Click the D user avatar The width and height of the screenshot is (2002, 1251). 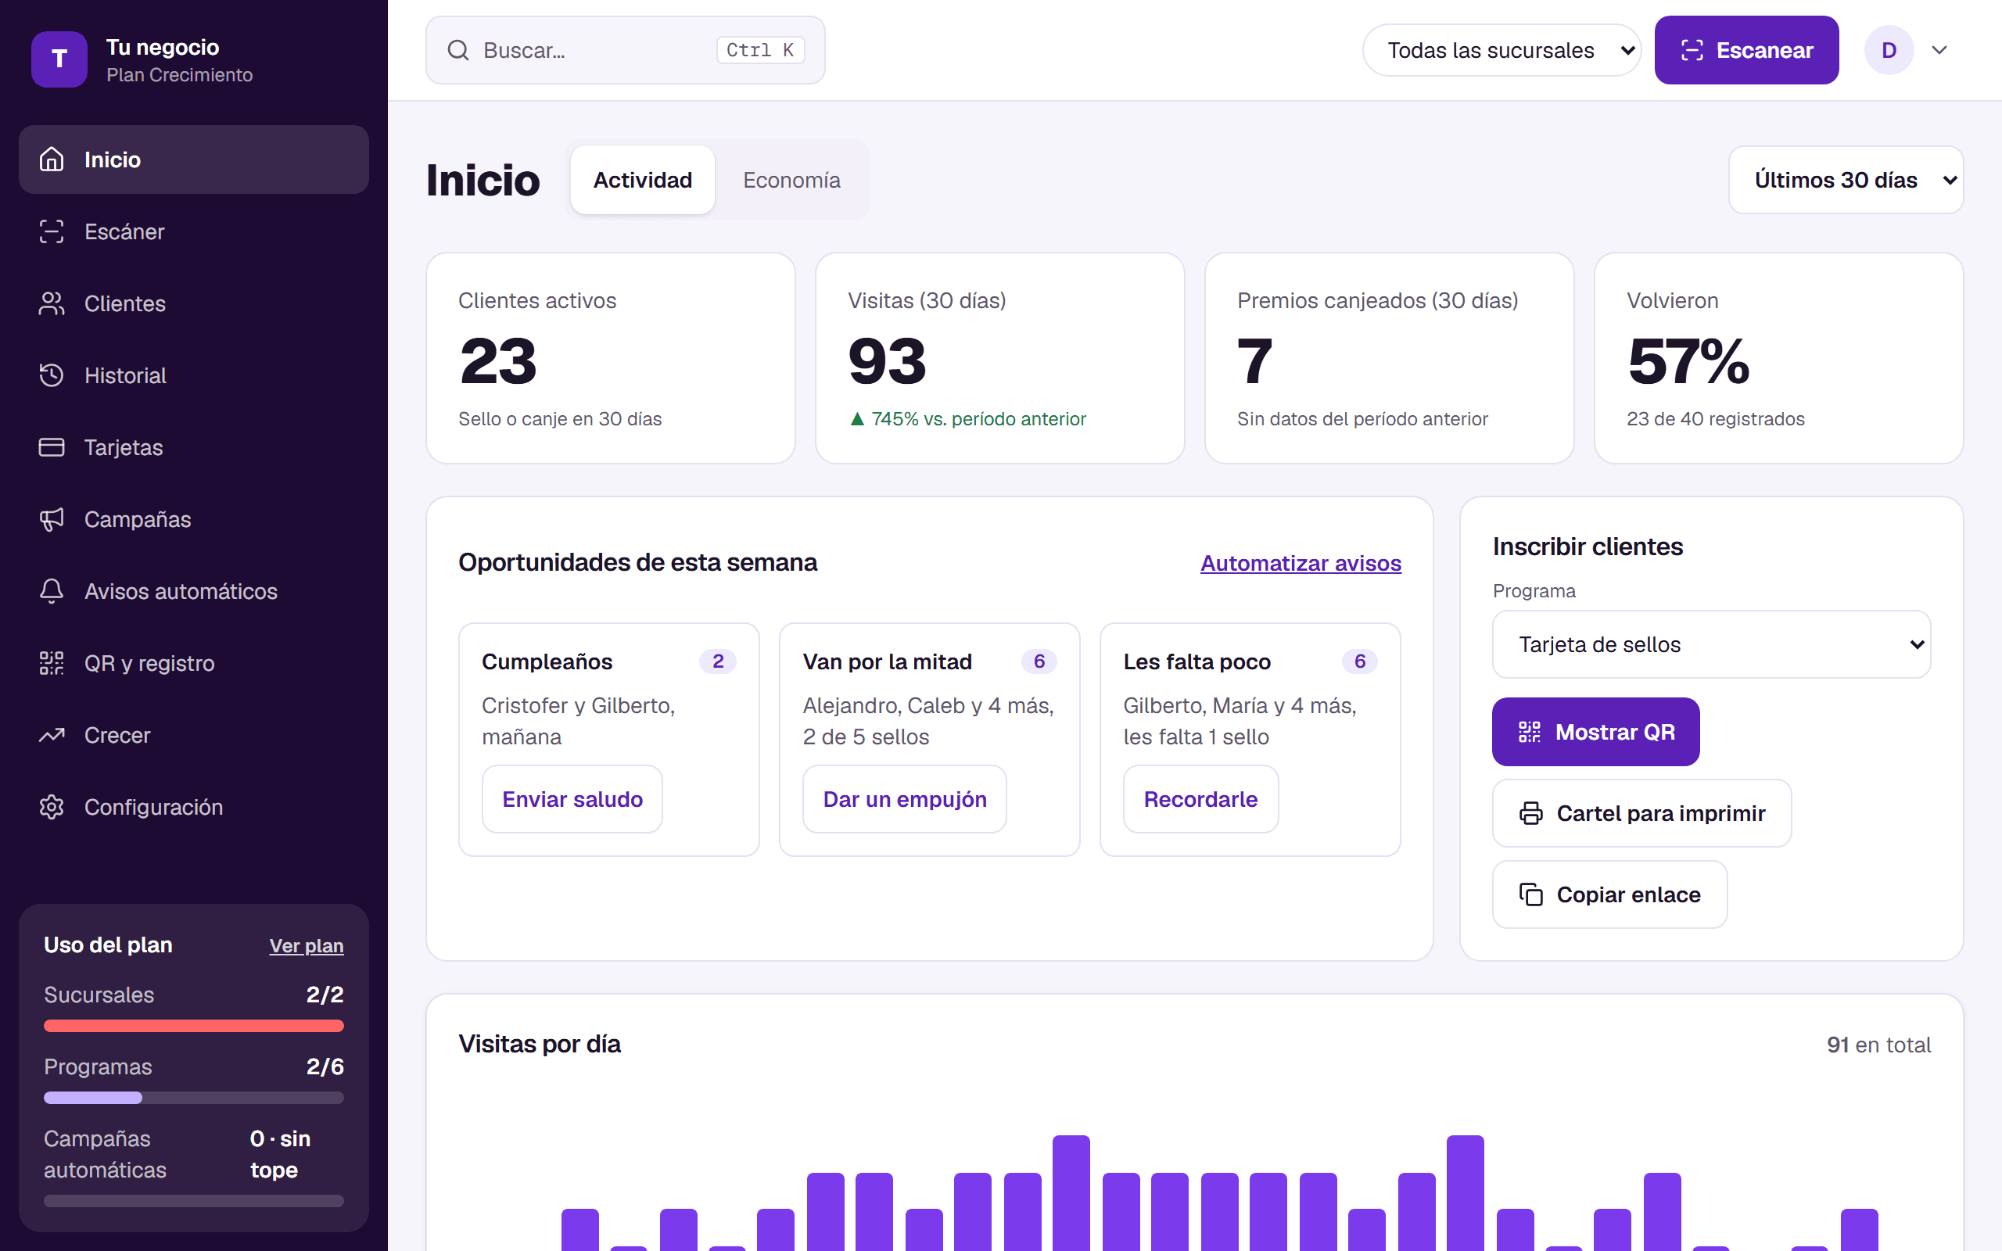pyautogui.click(x=1889, y=51)
